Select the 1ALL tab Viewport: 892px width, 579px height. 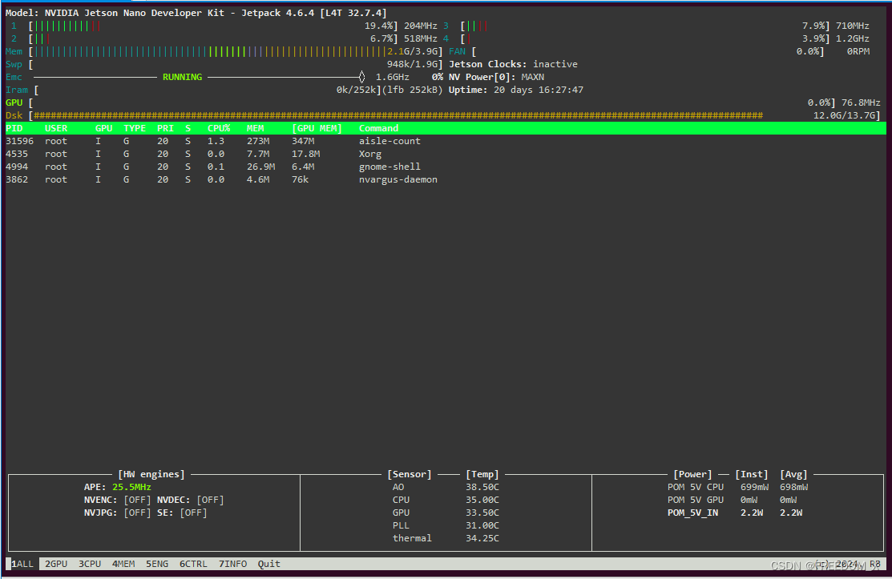click(x=22, y=564)
